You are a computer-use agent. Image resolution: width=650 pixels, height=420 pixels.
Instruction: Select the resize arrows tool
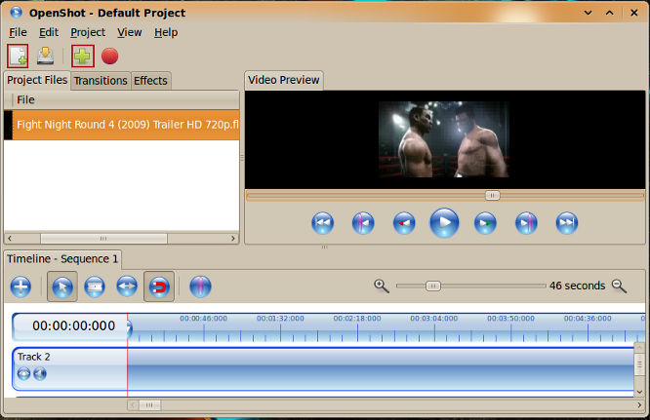[x=127, y=286]
